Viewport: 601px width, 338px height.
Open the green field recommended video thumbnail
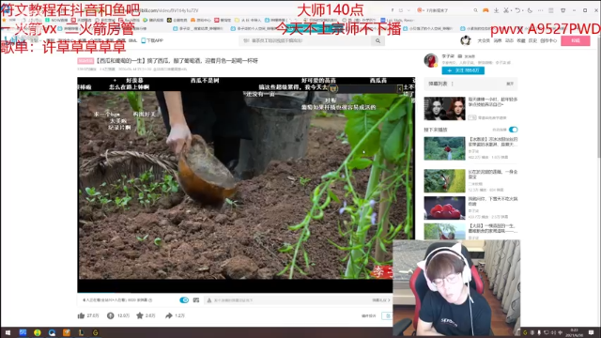coord(444,148)
